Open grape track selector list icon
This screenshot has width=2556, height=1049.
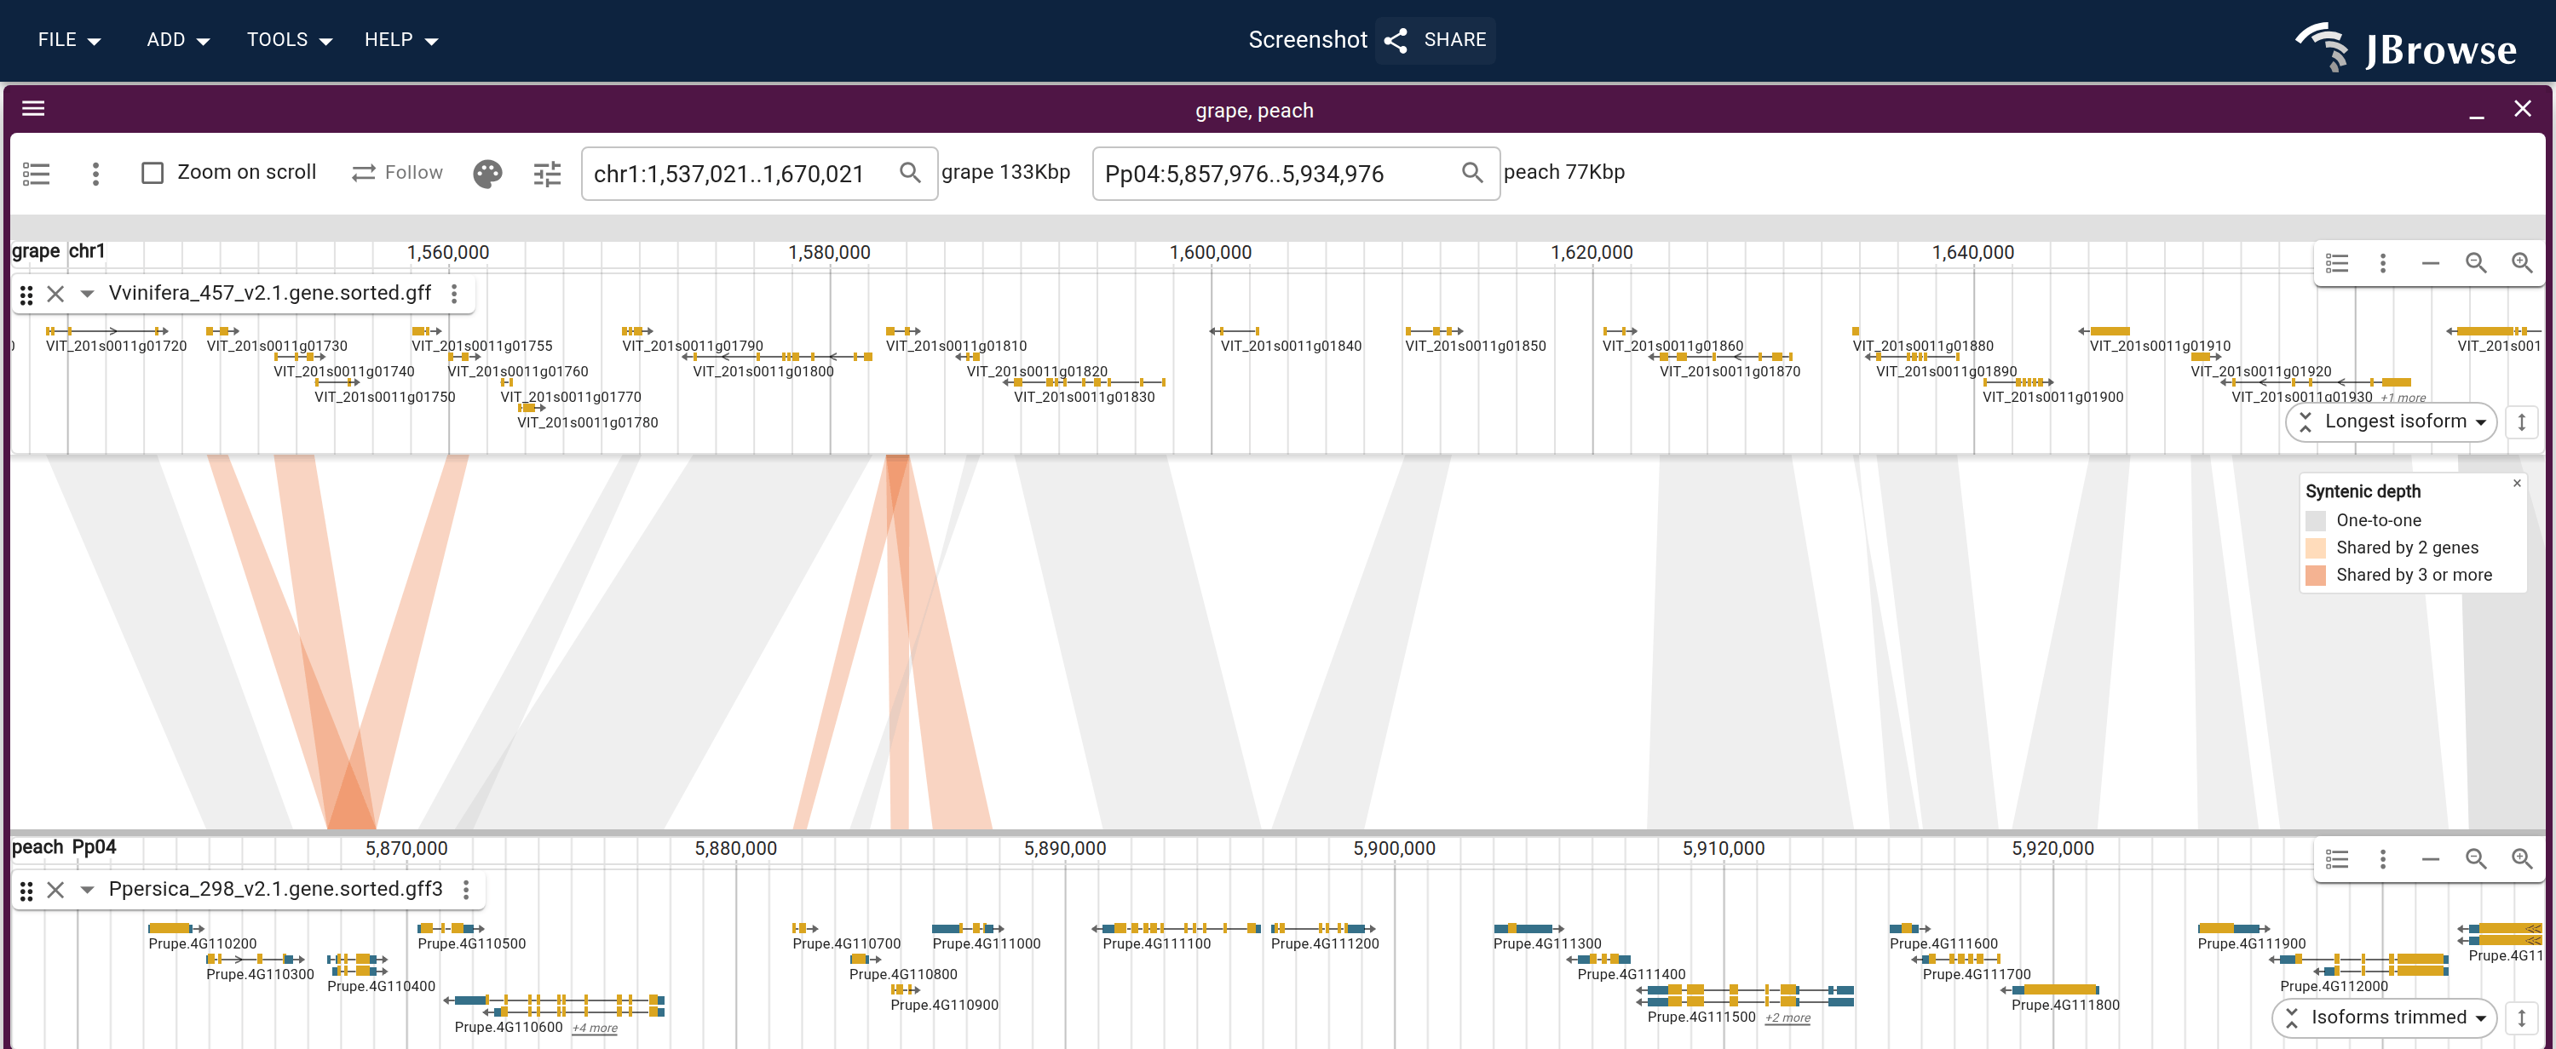(2337, 263)
